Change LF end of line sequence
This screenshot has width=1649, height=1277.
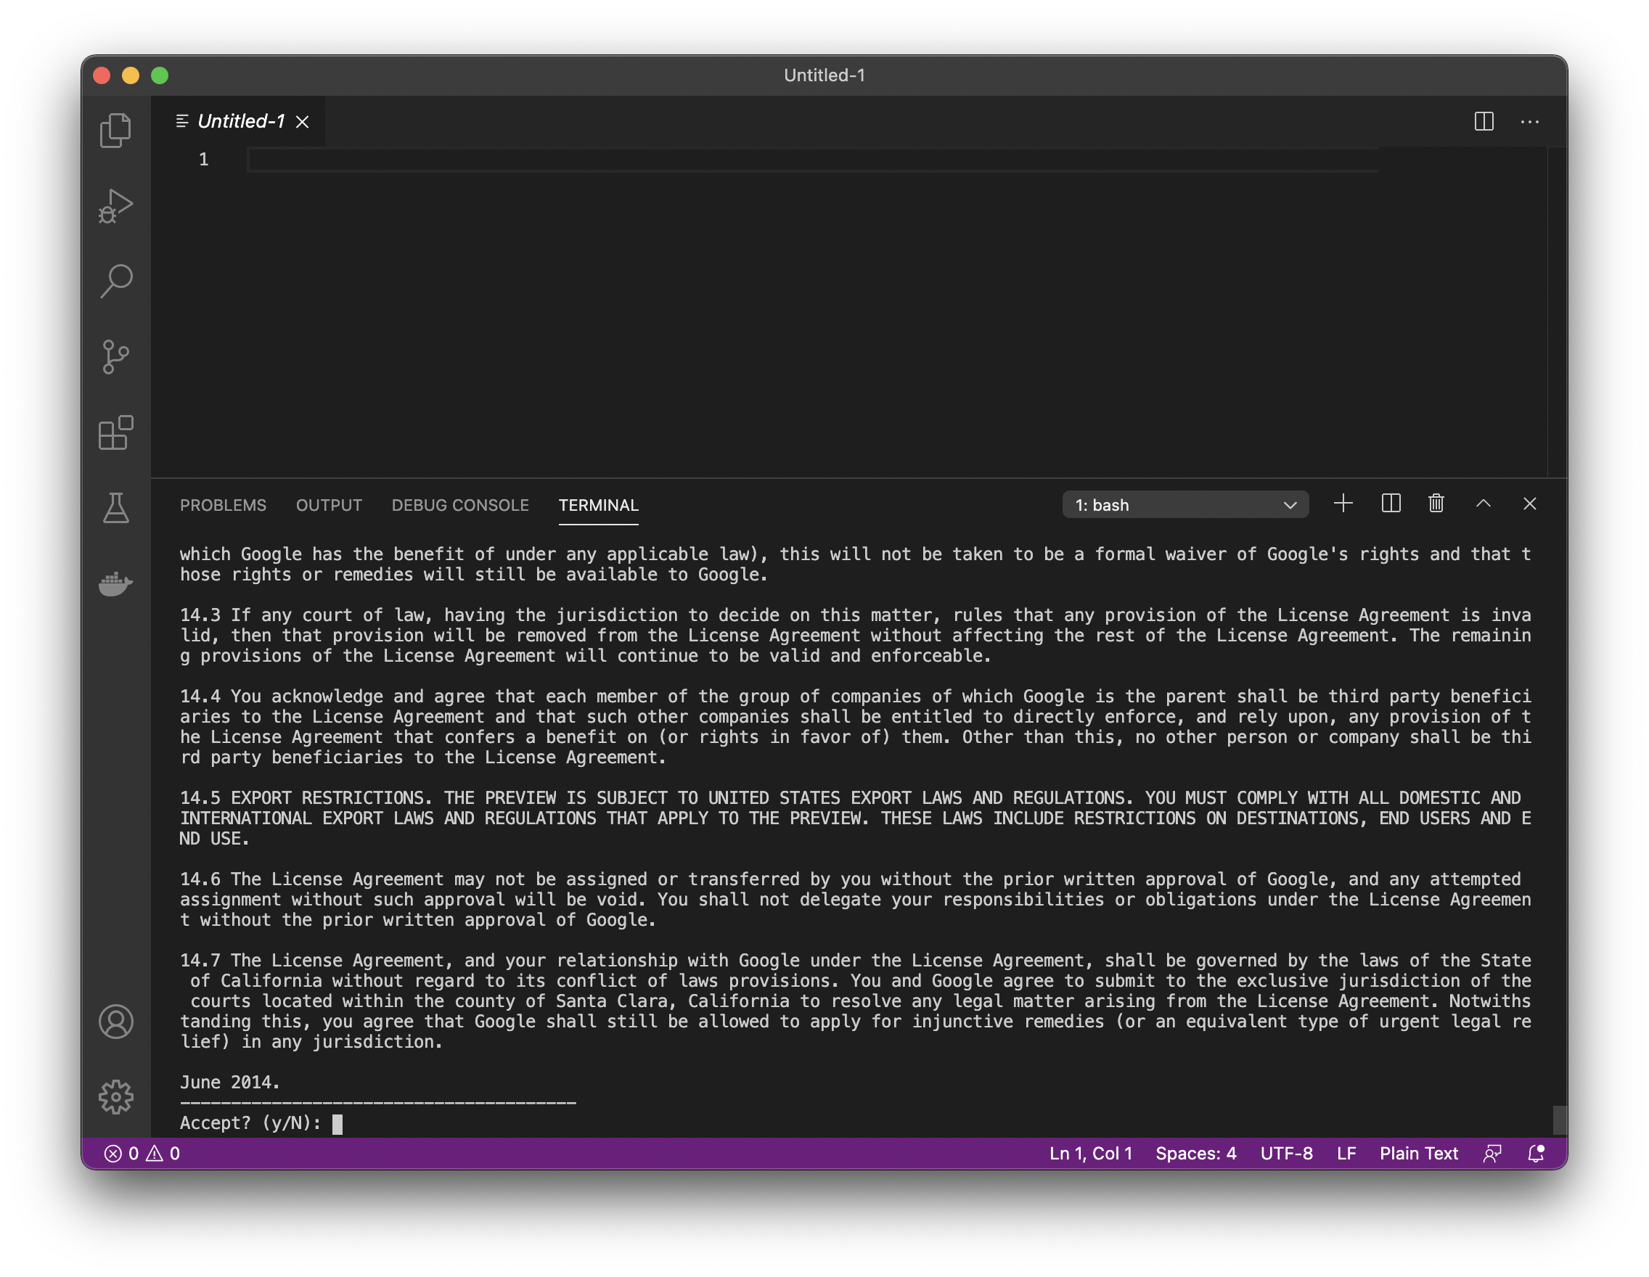point(1346,1153)
